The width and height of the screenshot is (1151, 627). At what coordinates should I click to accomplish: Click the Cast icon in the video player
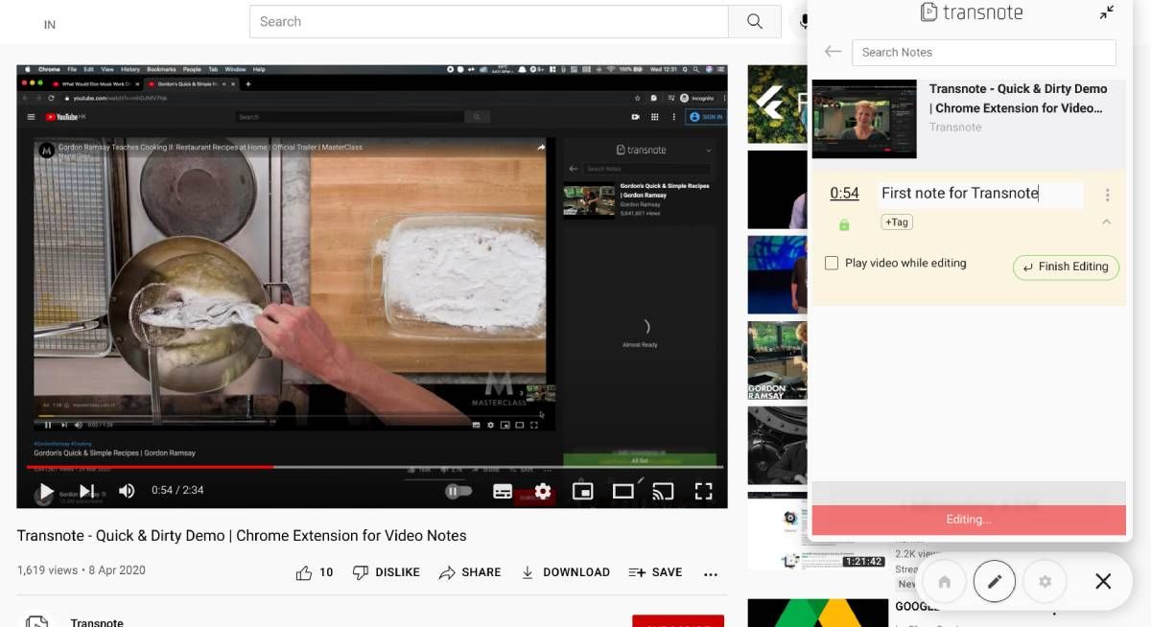click(663, 490)
